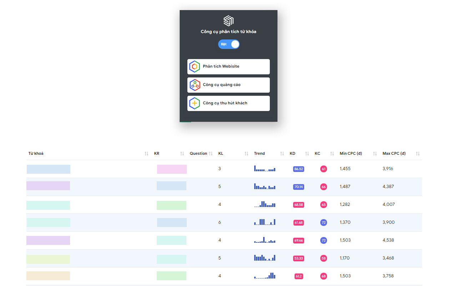Click the KD badge showing 69.66
The width and height of the screenshot is (457, 286).
point(299,241)
